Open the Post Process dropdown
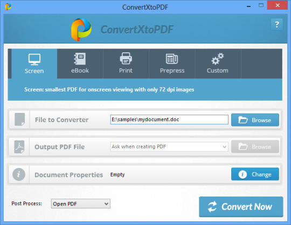The width and height of the screenshot is (291, 225). coord(80,203)
